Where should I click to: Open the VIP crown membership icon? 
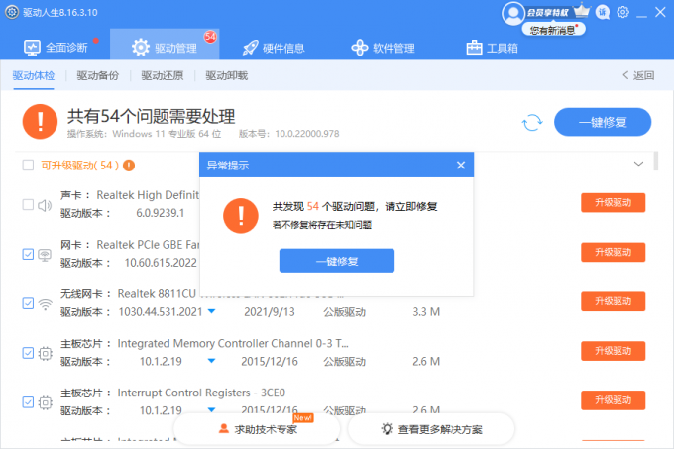(581, 12)
